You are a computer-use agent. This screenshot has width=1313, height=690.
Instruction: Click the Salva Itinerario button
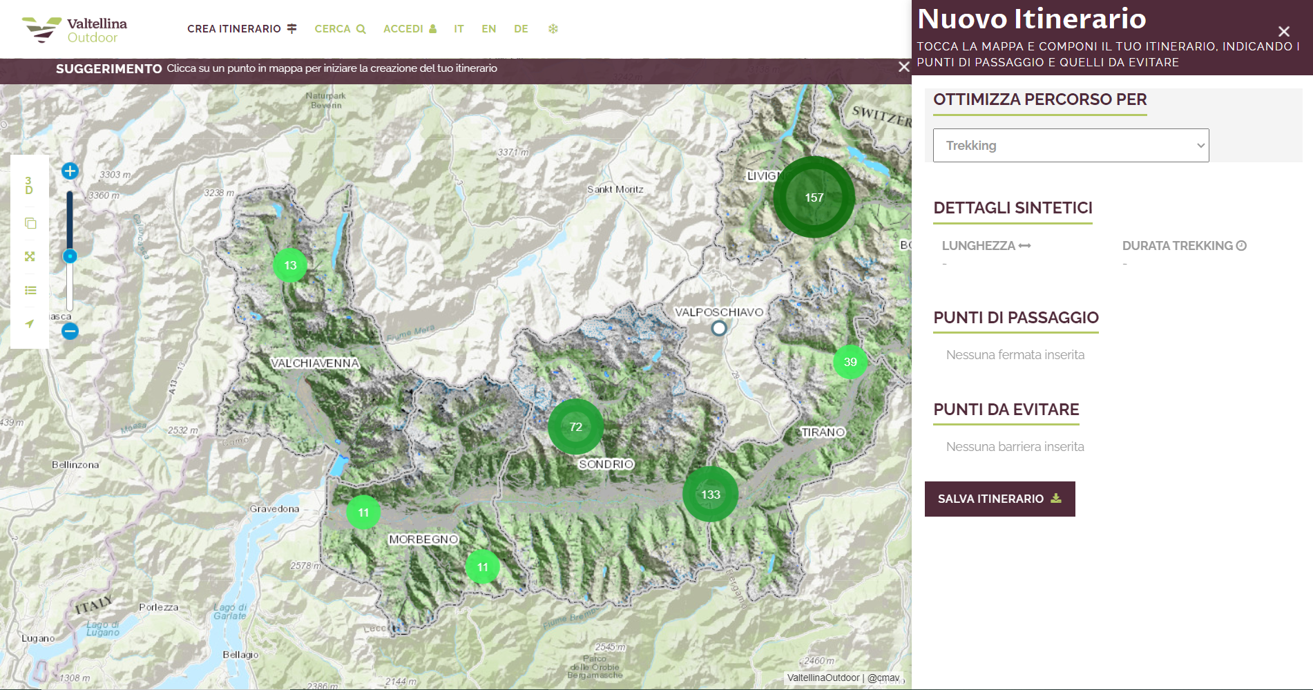999,499
